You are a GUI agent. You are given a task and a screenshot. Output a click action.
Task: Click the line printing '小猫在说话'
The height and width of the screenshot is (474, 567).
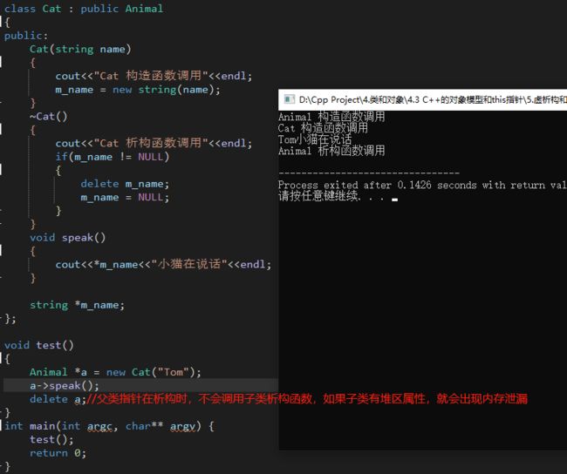[163, 265]
